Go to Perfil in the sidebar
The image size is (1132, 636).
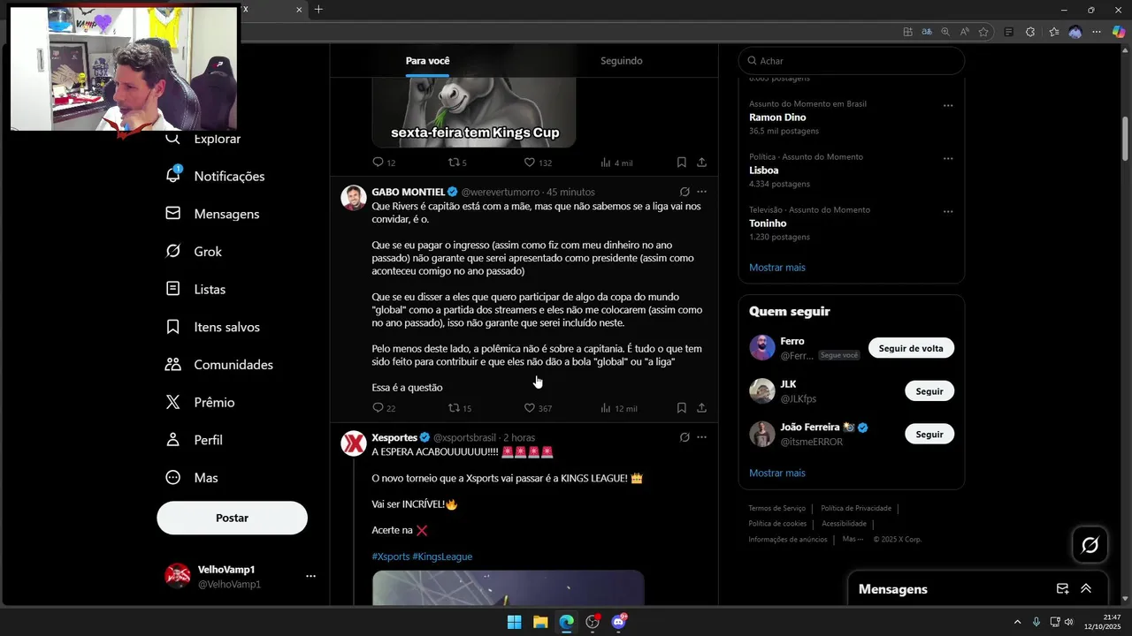click(x=194, y=440)
